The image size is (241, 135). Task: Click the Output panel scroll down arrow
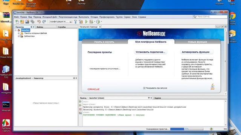tap(226, 125)
